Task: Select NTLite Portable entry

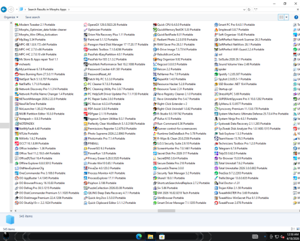Action: coord(26,134)
